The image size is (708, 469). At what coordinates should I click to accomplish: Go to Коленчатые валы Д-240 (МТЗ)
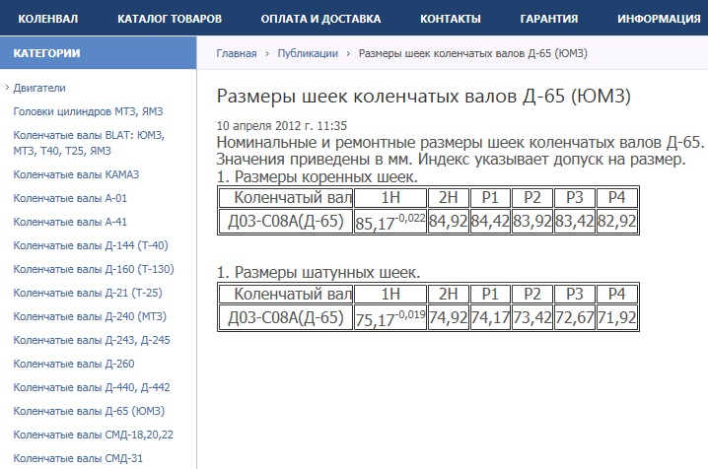click(88, 316)
